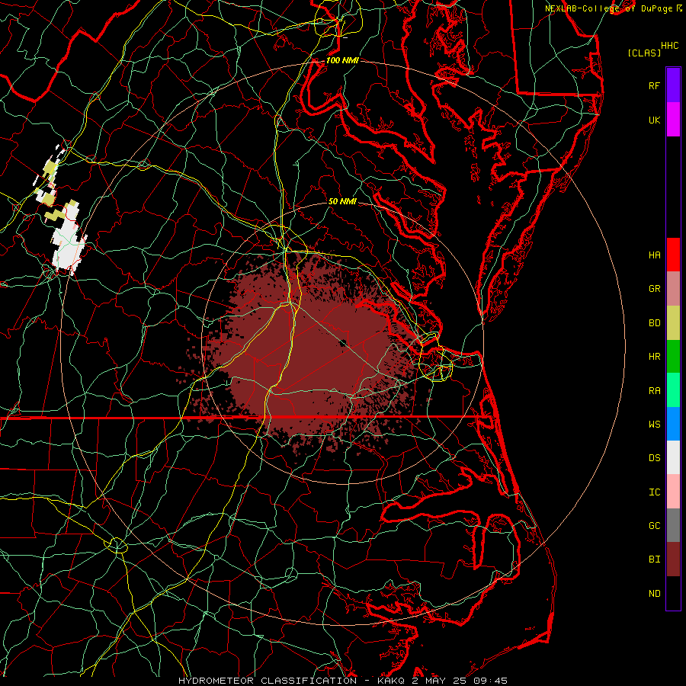The height and width of the screenshot is (686, 686).
Task: Click the 'ND' legend label
Action: [654, 594]
